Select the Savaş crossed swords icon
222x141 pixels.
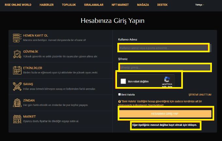pyautogui.click(x=17, y=86)
